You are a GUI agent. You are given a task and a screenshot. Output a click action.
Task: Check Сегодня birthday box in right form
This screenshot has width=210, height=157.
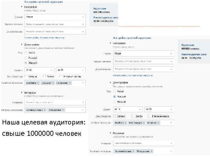pos(115,116)
